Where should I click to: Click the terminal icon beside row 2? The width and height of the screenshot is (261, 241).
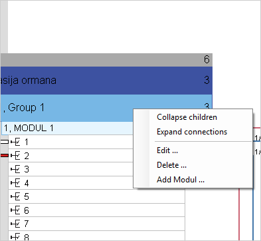[15, 156]
